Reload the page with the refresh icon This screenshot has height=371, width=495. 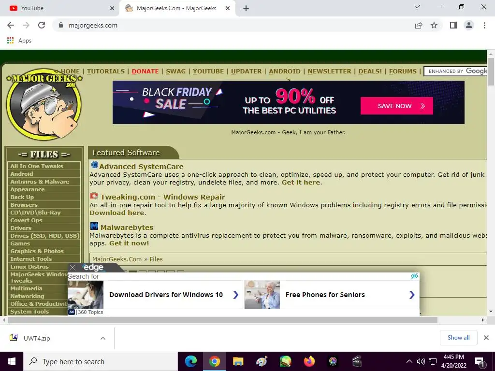42,25
